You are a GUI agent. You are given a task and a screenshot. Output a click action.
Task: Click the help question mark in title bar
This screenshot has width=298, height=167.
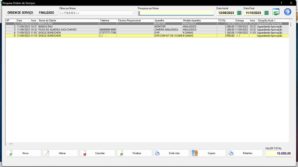tap(281, 3)
